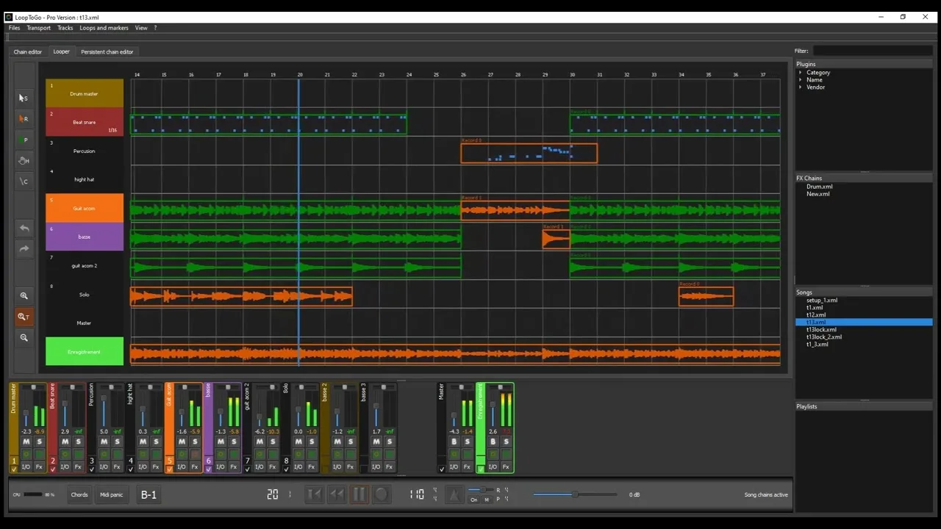Viewport: 941px width, 529px height.
Task: Select the S pointer selection tool
Action: (x=24, y=98)
